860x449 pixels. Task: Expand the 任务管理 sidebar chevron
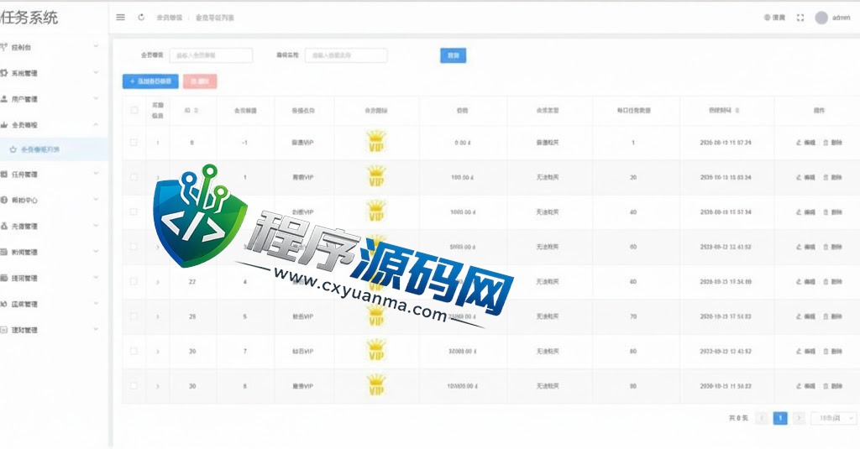click(x=96, y=173)
